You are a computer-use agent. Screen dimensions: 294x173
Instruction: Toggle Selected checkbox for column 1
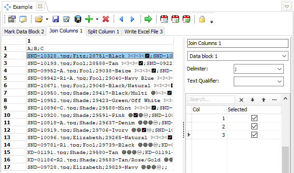point(254,118)
